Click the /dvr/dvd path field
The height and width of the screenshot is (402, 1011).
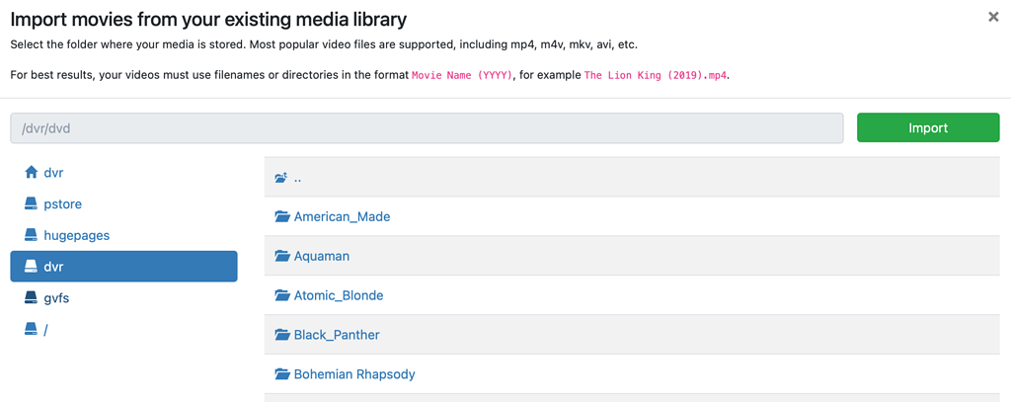click(427, 128)
